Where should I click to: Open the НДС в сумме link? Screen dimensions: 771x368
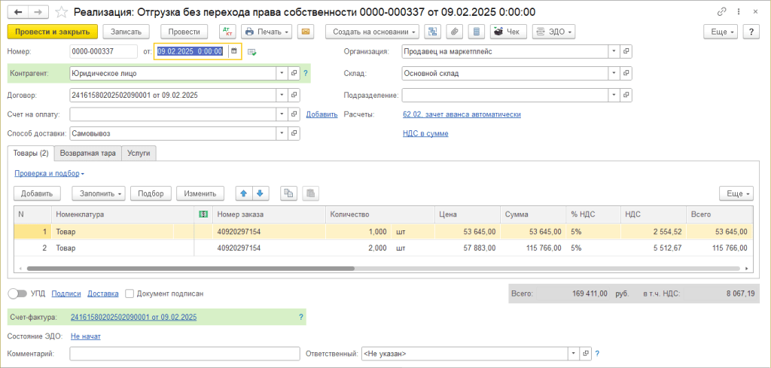click(425, 133)
